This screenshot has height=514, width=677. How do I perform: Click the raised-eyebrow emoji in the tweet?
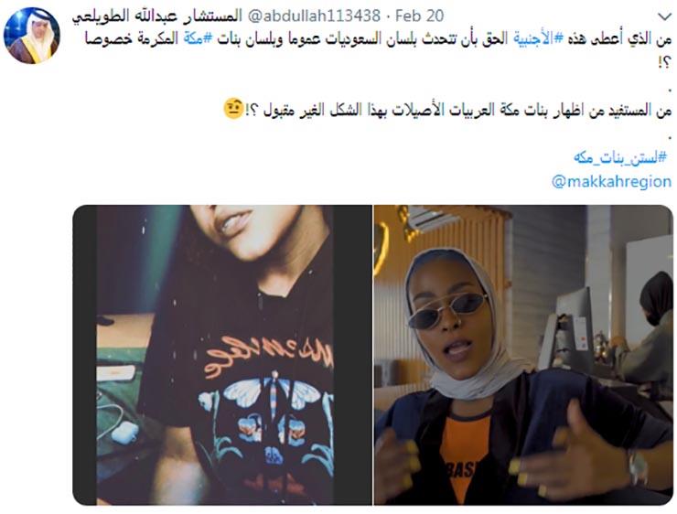point(233,109)
